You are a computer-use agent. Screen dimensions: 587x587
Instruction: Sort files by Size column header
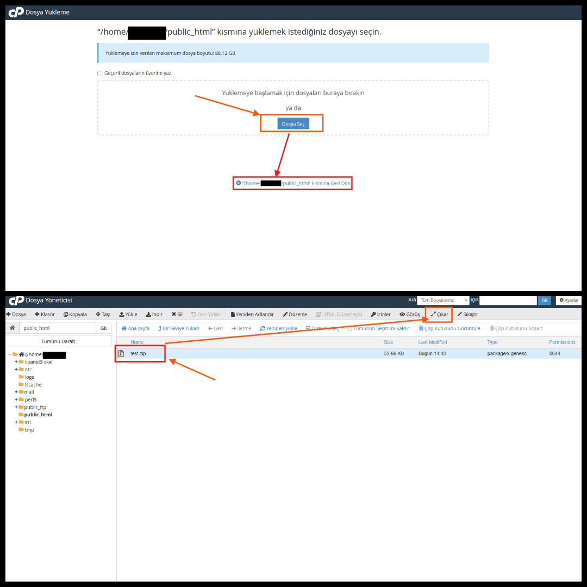[x=389, y=342]
